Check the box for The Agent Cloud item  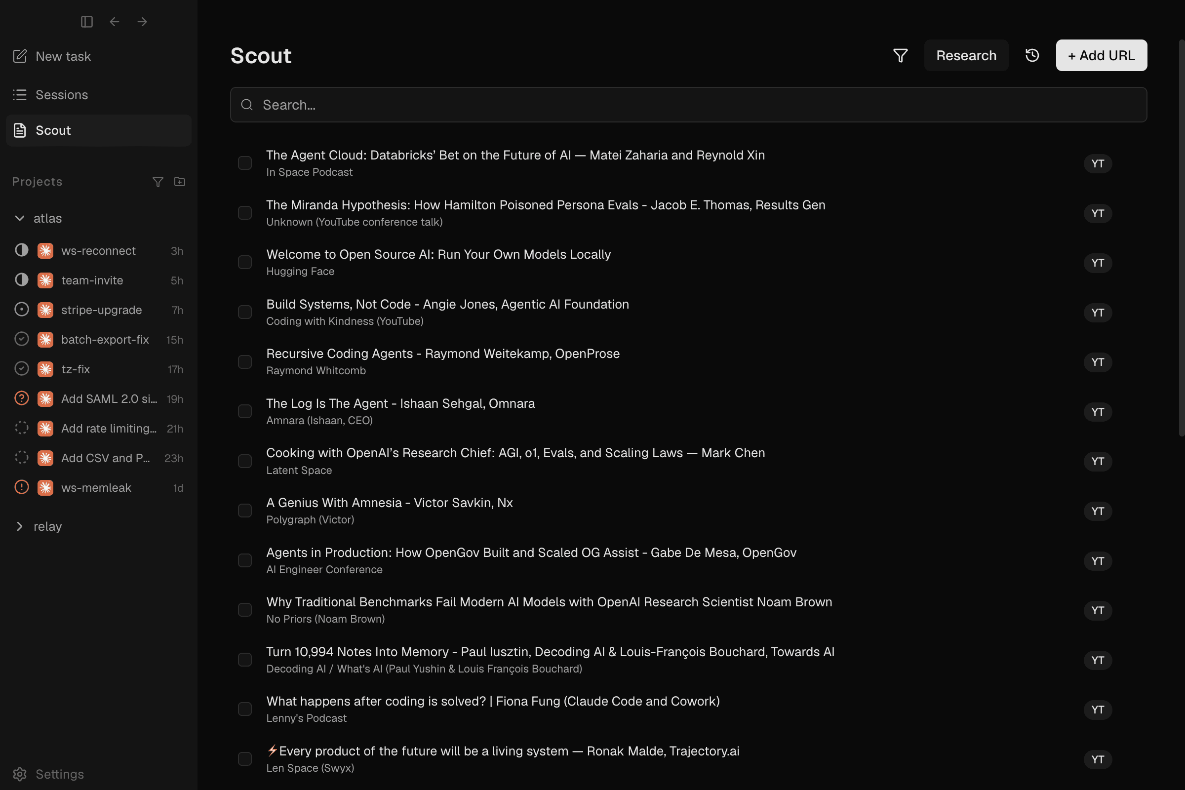pyautogui.click(x=245, y=163)
